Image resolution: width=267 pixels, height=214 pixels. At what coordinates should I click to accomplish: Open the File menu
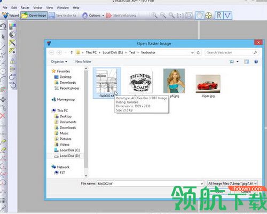pos(5,7)
